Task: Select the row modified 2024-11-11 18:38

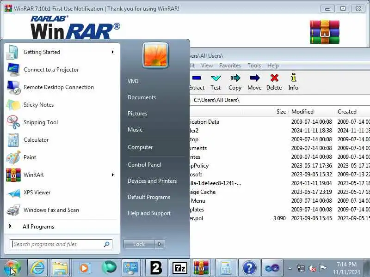Action: pyautogui.click(x=280, y=131)
